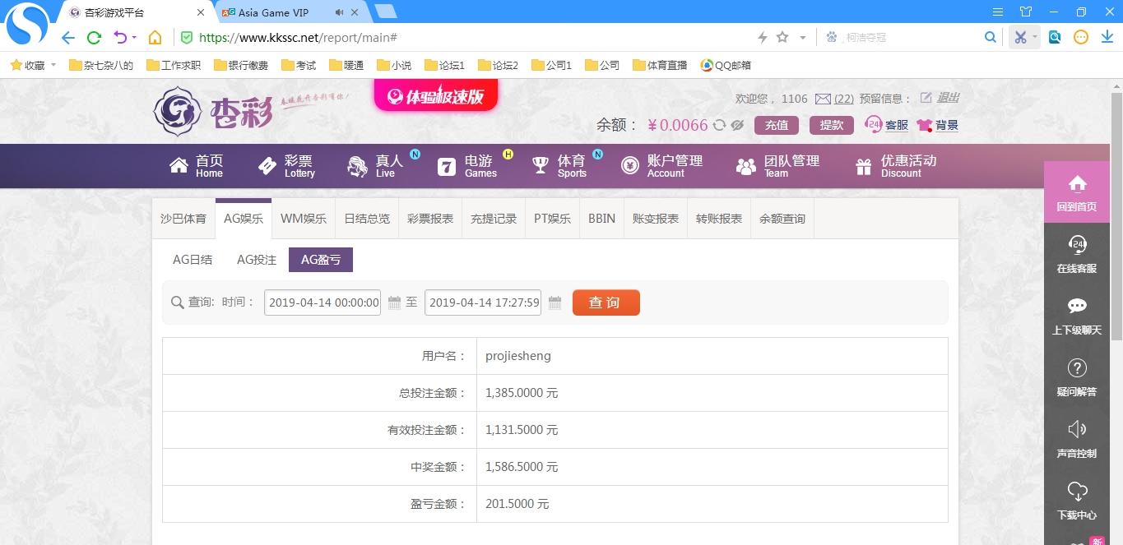Open the (22) messages link

[843, 99]
